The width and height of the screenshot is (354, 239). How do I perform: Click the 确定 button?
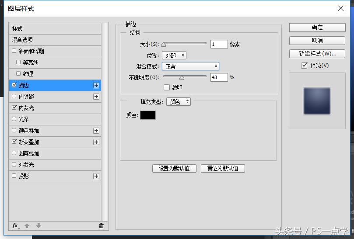tap(317, 28)
